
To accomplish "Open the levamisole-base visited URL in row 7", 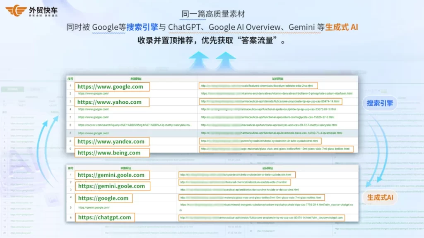I will [x=271, y=133].
